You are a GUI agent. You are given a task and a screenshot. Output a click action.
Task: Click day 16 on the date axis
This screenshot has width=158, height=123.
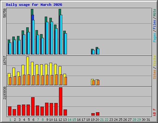[x=79, y=120]
